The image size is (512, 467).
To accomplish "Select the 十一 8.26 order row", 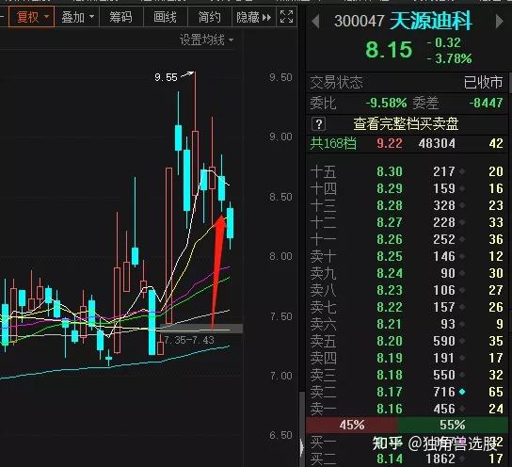I will [x=407, y=239].
